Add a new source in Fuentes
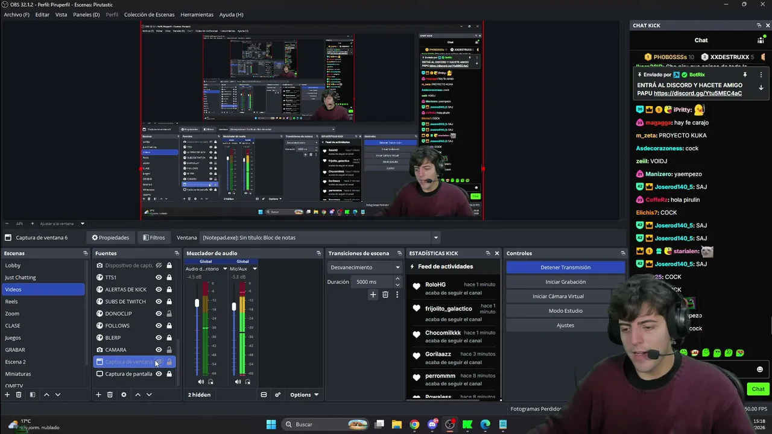This screenshot has width=772, height=434. point(98,395)
